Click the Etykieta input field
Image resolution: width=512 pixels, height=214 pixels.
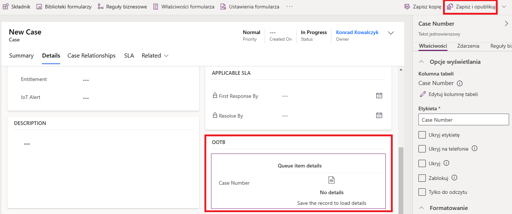(x=464, y=120)
